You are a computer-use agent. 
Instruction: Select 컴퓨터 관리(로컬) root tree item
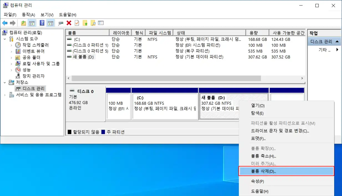pyautogui.click(x=26, y=33)
